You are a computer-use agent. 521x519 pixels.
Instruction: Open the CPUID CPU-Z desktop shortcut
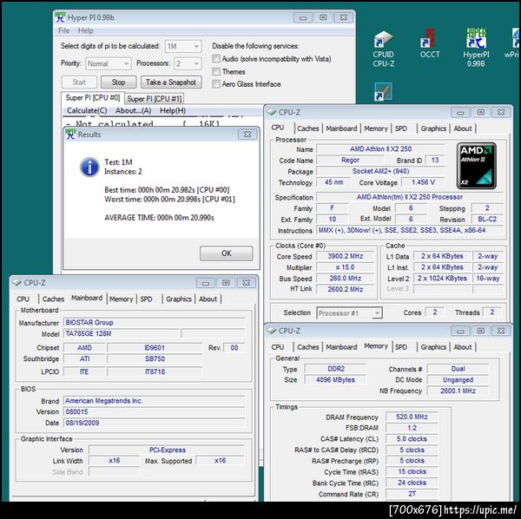click(384, 49)
